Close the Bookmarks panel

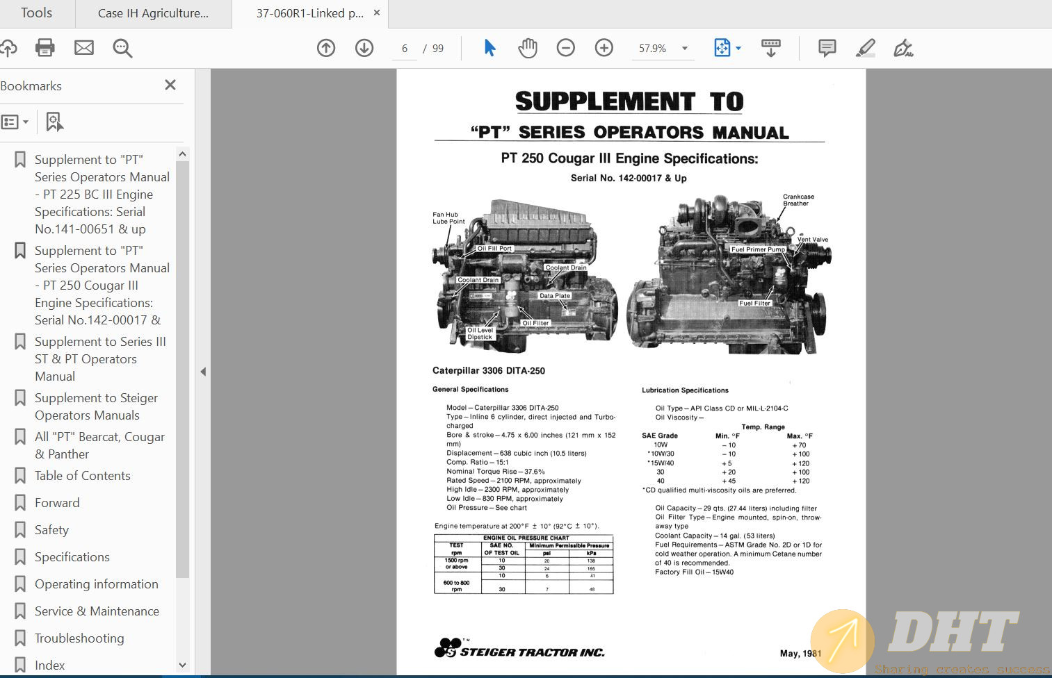[x=170, y=85]
